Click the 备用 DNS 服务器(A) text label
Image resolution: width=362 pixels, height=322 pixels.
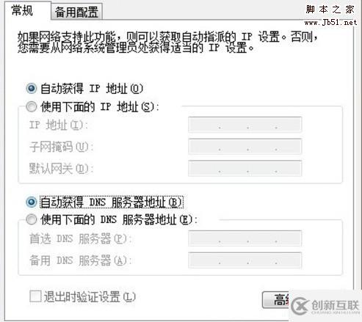pos(81,260)
